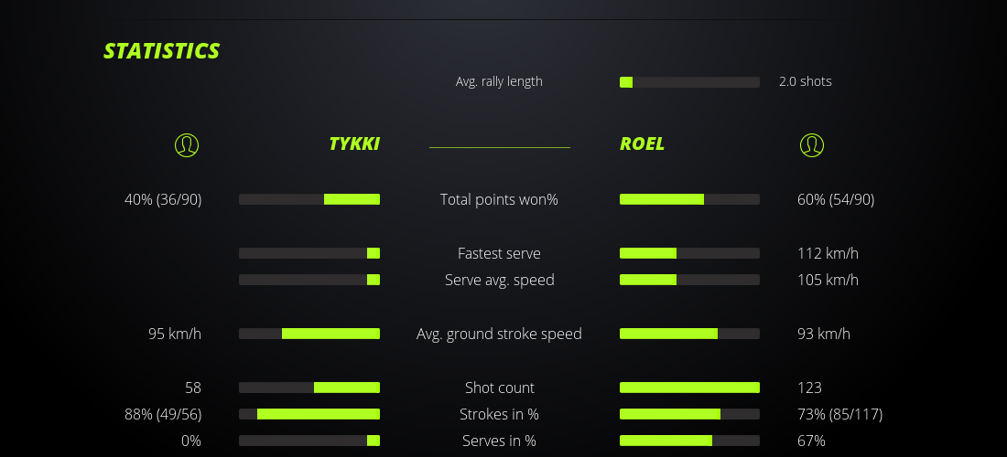
Task: Click Roel's 60% (54/90) value
Action: [x=836, y=199]
